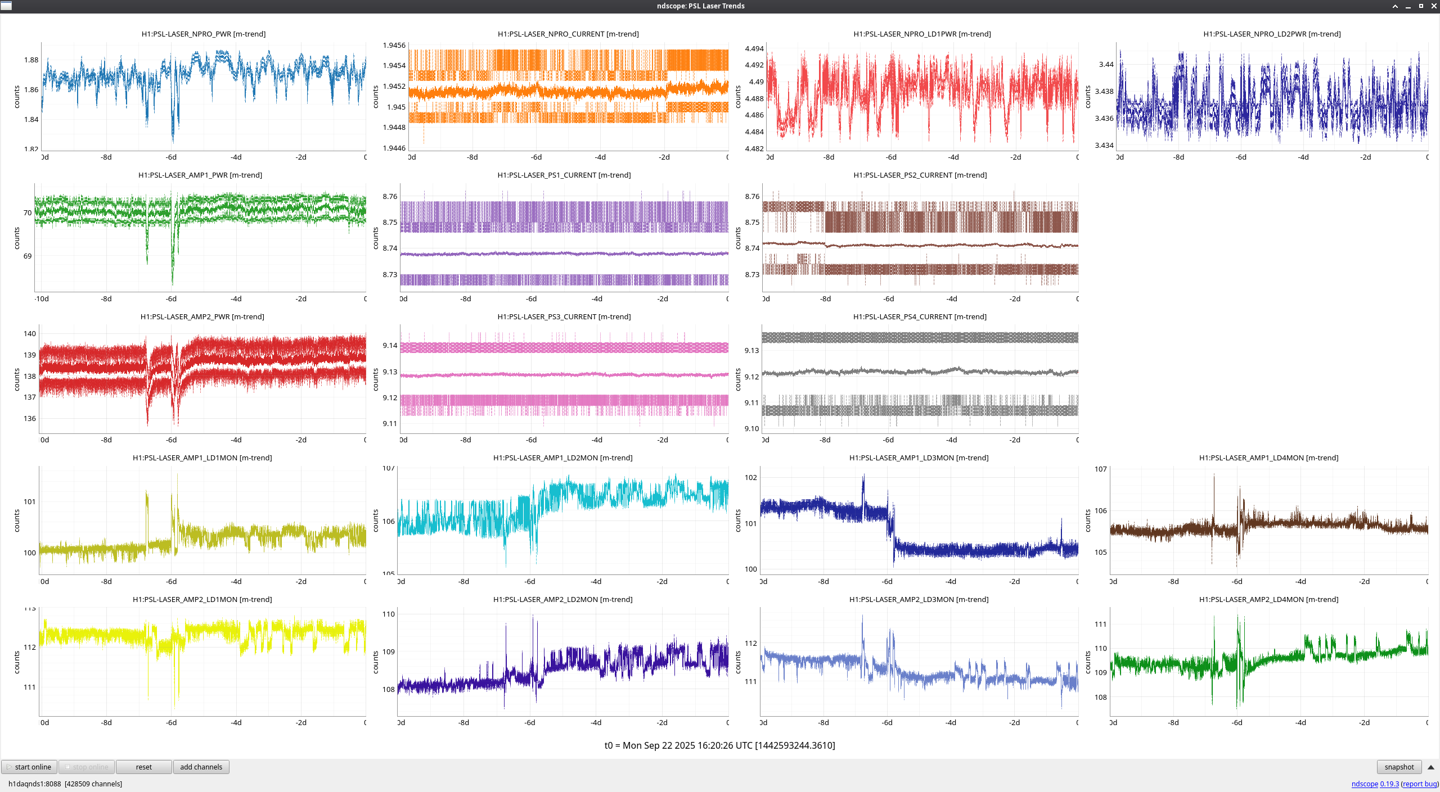Click the start online button
This screenshot has width=1440, height=792.
(29, 767)
